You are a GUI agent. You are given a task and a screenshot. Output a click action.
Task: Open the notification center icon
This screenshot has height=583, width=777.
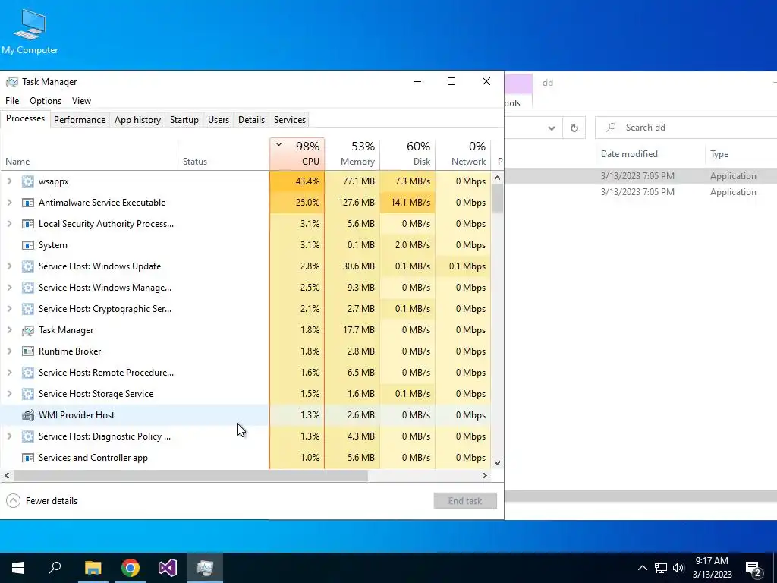753,569
